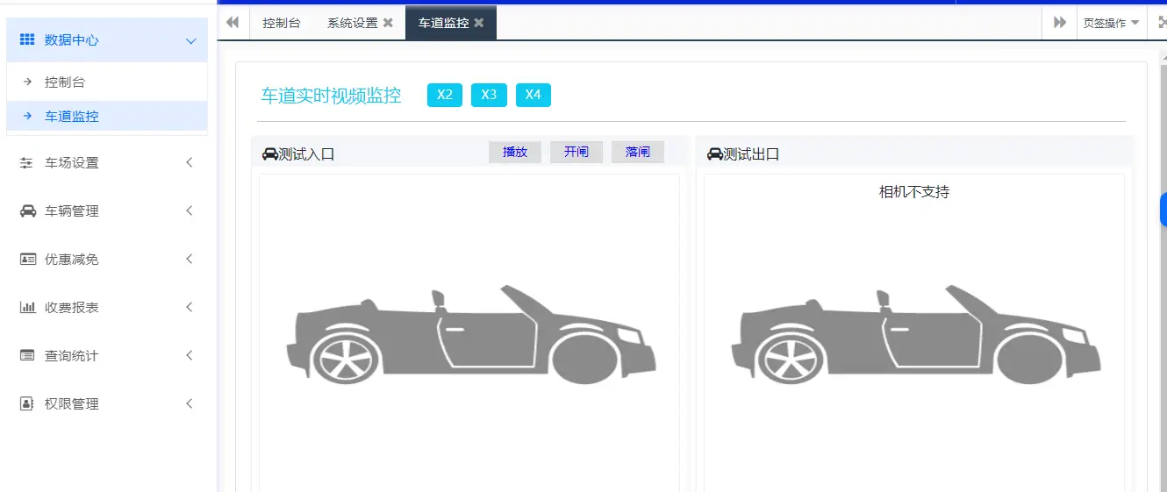Open the 页签操作 dropdown
This screenshot has height=492, width=1167.
(x=1110, y=23)
